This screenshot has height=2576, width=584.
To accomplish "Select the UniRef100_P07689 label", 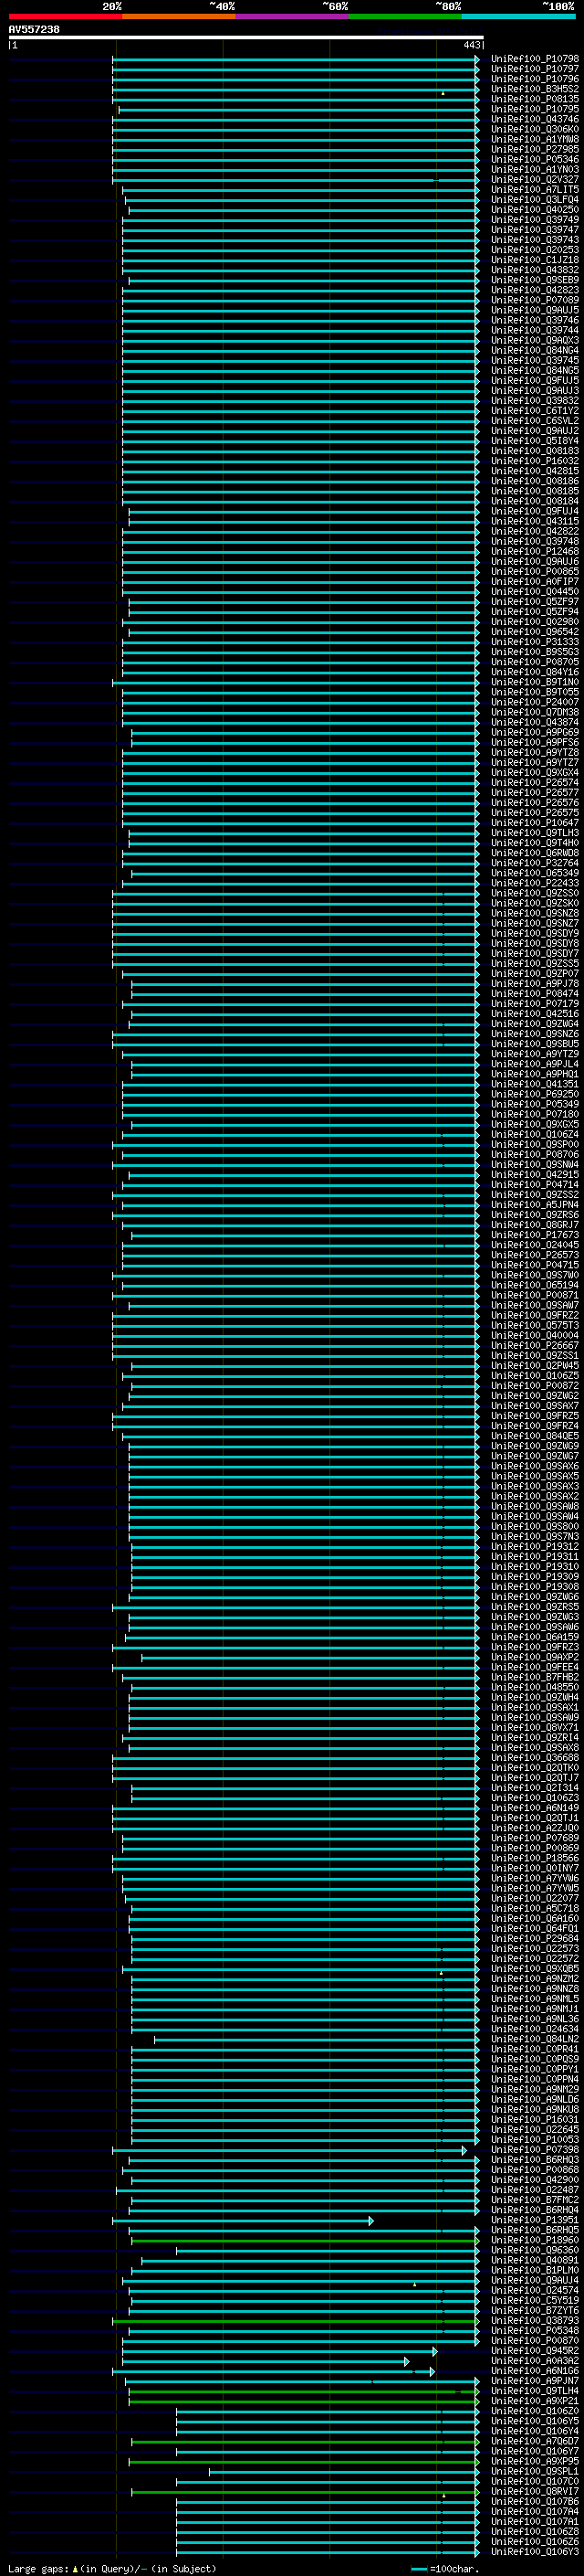I will coord(535,1838).
